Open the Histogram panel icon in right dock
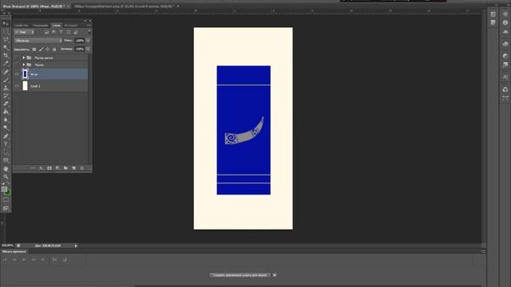This screenshot has width=511, height=287. click(505, 32)
